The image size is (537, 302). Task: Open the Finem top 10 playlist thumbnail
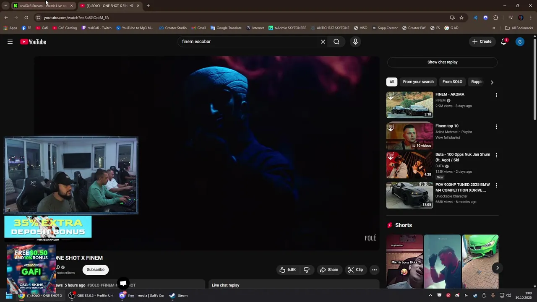[409, 136]
